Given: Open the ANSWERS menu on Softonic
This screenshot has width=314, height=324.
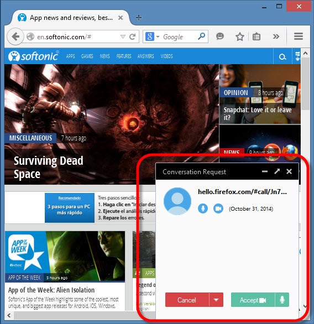Looking at the screenshot, I should pyautogui.click(x=145, y=56).
